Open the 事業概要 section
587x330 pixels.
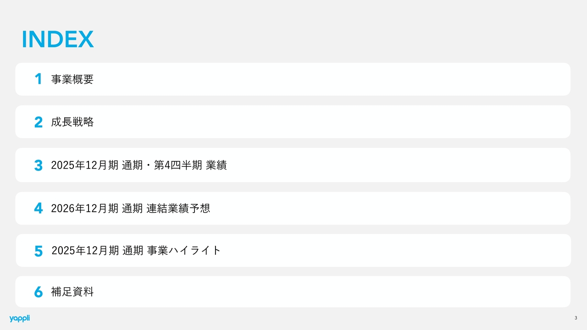72,79
